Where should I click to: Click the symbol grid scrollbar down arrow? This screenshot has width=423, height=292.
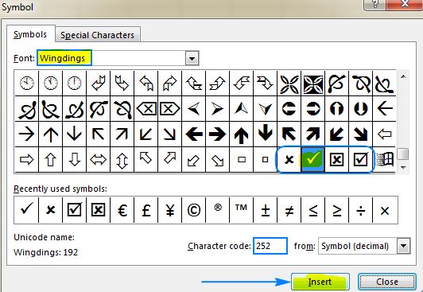tap(403, 167)
